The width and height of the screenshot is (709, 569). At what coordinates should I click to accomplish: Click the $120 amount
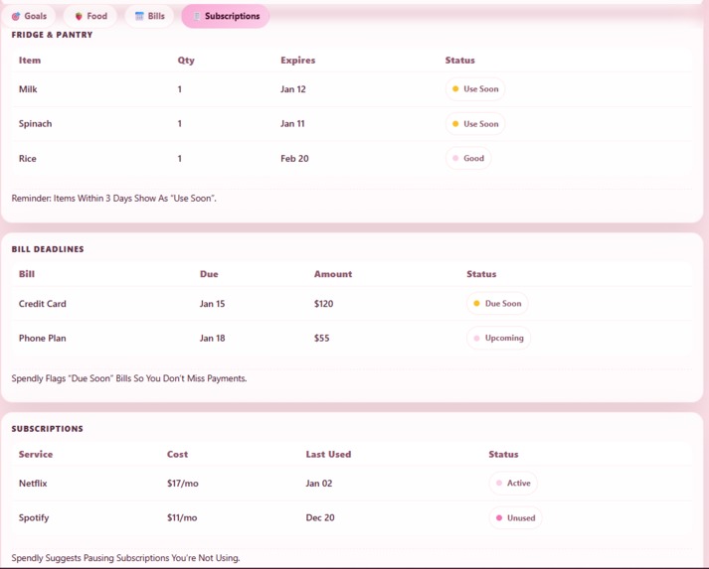[324, 304]
